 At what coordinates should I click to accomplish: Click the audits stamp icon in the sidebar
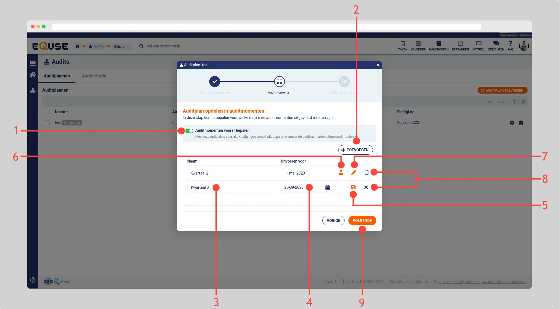pyautogui.click(x=33, y=91)
